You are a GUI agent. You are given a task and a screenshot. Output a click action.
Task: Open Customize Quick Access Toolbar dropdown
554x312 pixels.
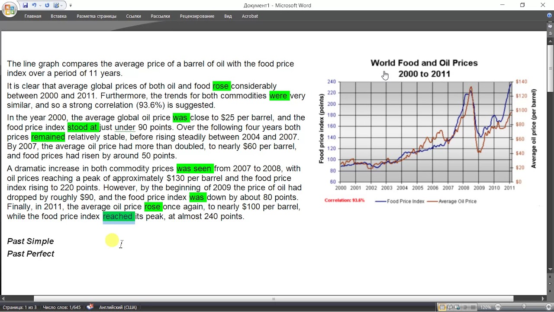click(71, 5)
